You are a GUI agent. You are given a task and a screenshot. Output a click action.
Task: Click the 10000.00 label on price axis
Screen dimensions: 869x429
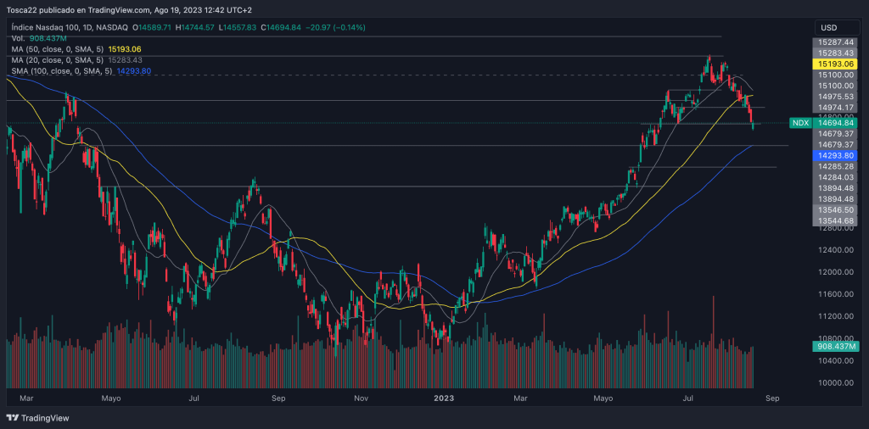[x=836, y=382]
